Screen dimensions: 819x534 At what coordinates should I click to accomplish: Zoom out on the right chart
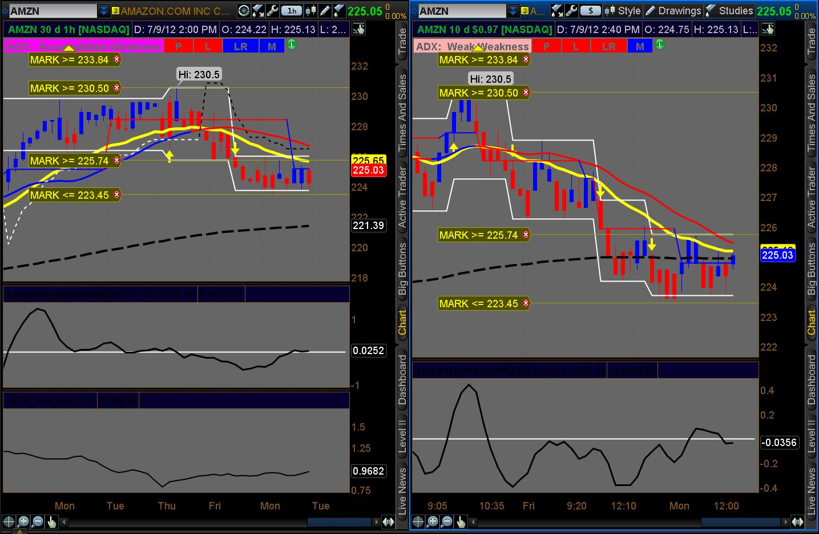pos(447,521)
